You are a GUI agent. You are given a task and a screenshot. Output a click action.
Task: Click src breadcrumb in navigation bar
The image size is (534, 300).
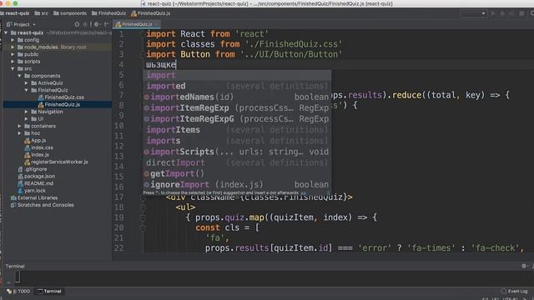click(42, 13)
